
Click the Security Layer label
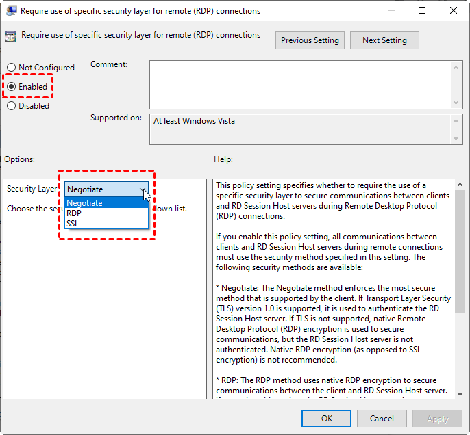coord(32,189)
